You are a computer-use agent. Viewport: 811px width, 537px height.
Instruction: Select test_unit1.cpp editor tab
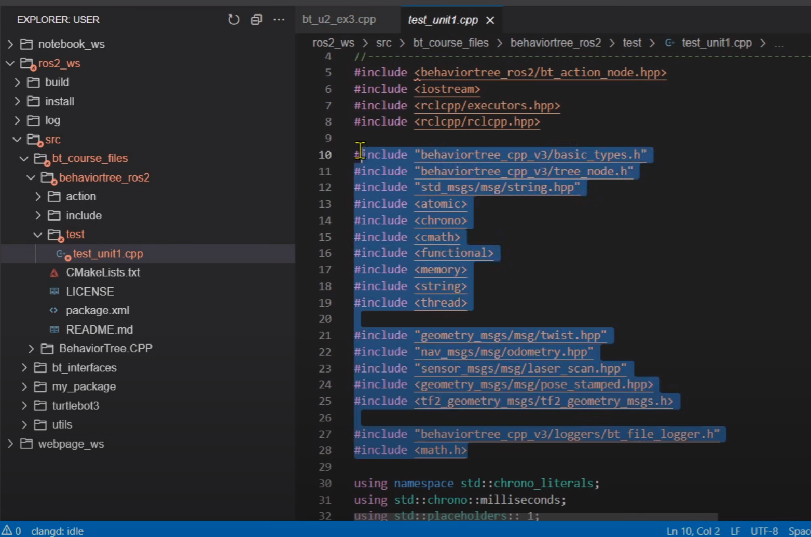[x=443, y=20]
